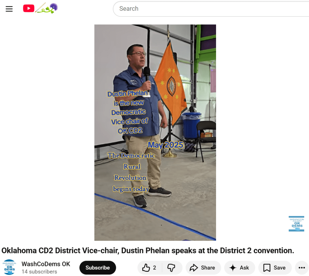Open WashCoDems OK channel avatar

9,267
